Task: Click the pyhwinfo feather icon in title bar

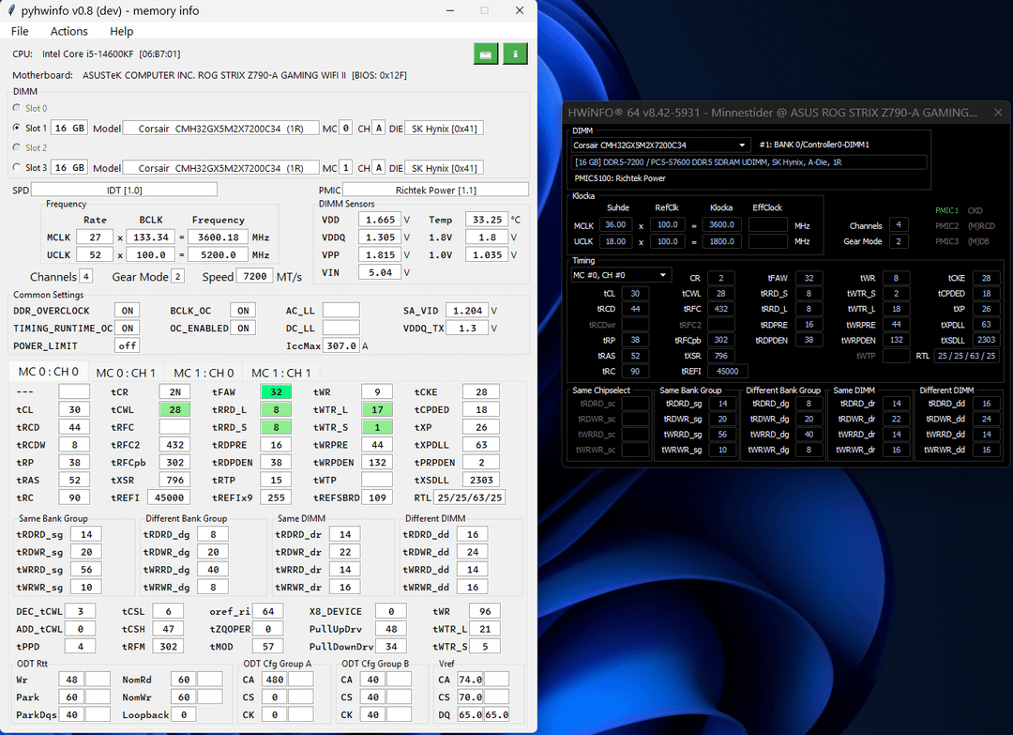Action: [9, 10]
